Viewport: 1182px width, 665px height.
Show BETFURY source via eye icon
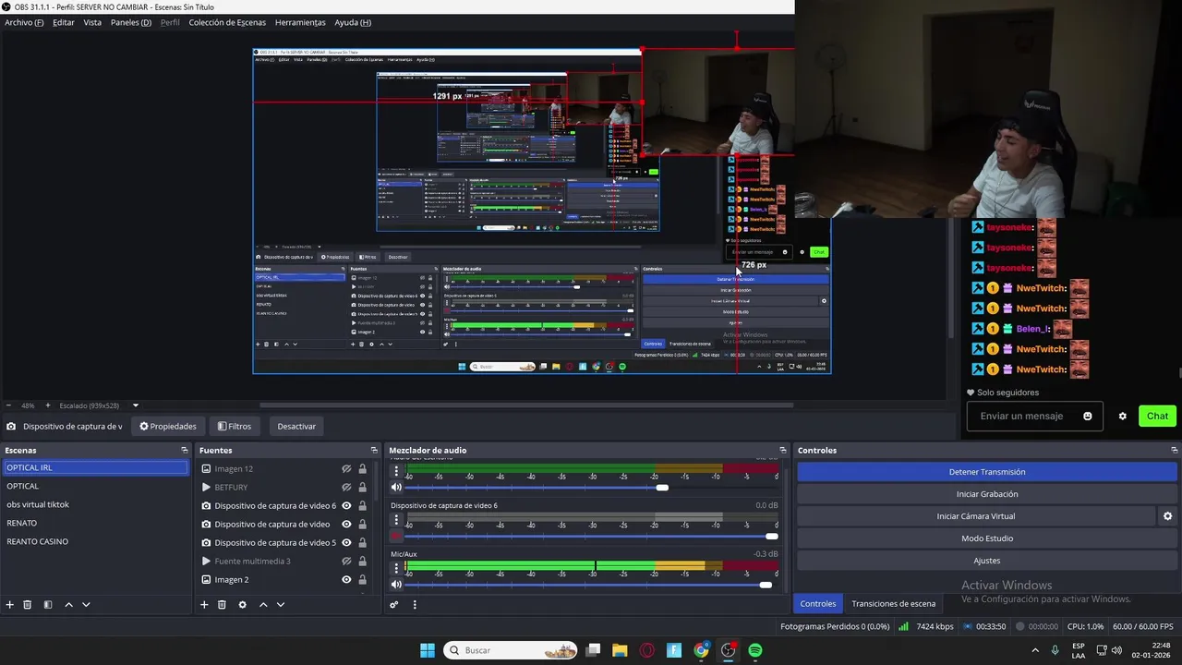click(346, 487)
